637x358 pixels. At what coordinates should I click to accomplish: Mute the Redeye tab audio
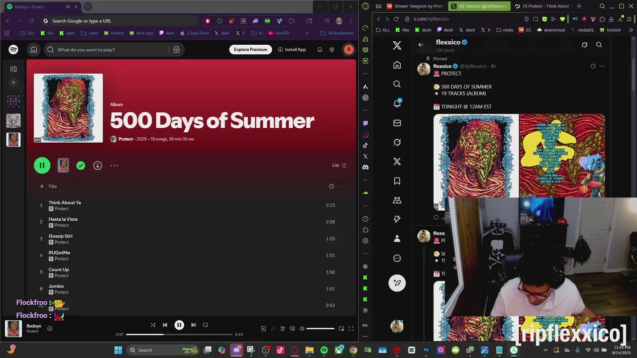[x=68, y=6]
